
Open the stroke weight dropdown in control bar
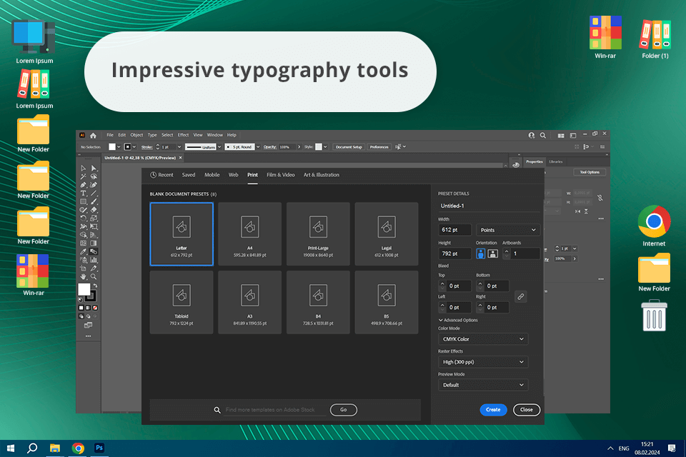tap(179, 147)
